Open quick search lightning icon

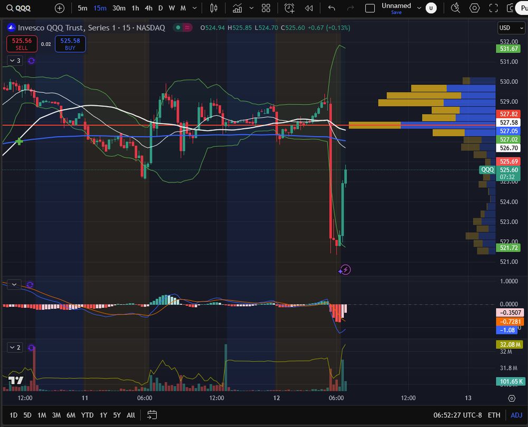455,8
